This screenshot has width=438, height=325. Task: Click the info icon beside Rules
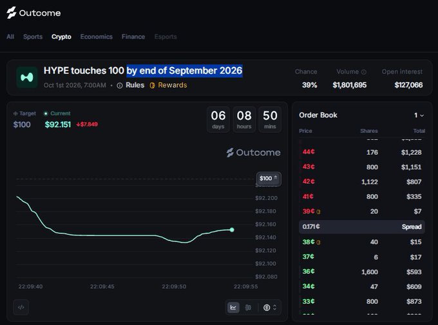pos(120,86)
